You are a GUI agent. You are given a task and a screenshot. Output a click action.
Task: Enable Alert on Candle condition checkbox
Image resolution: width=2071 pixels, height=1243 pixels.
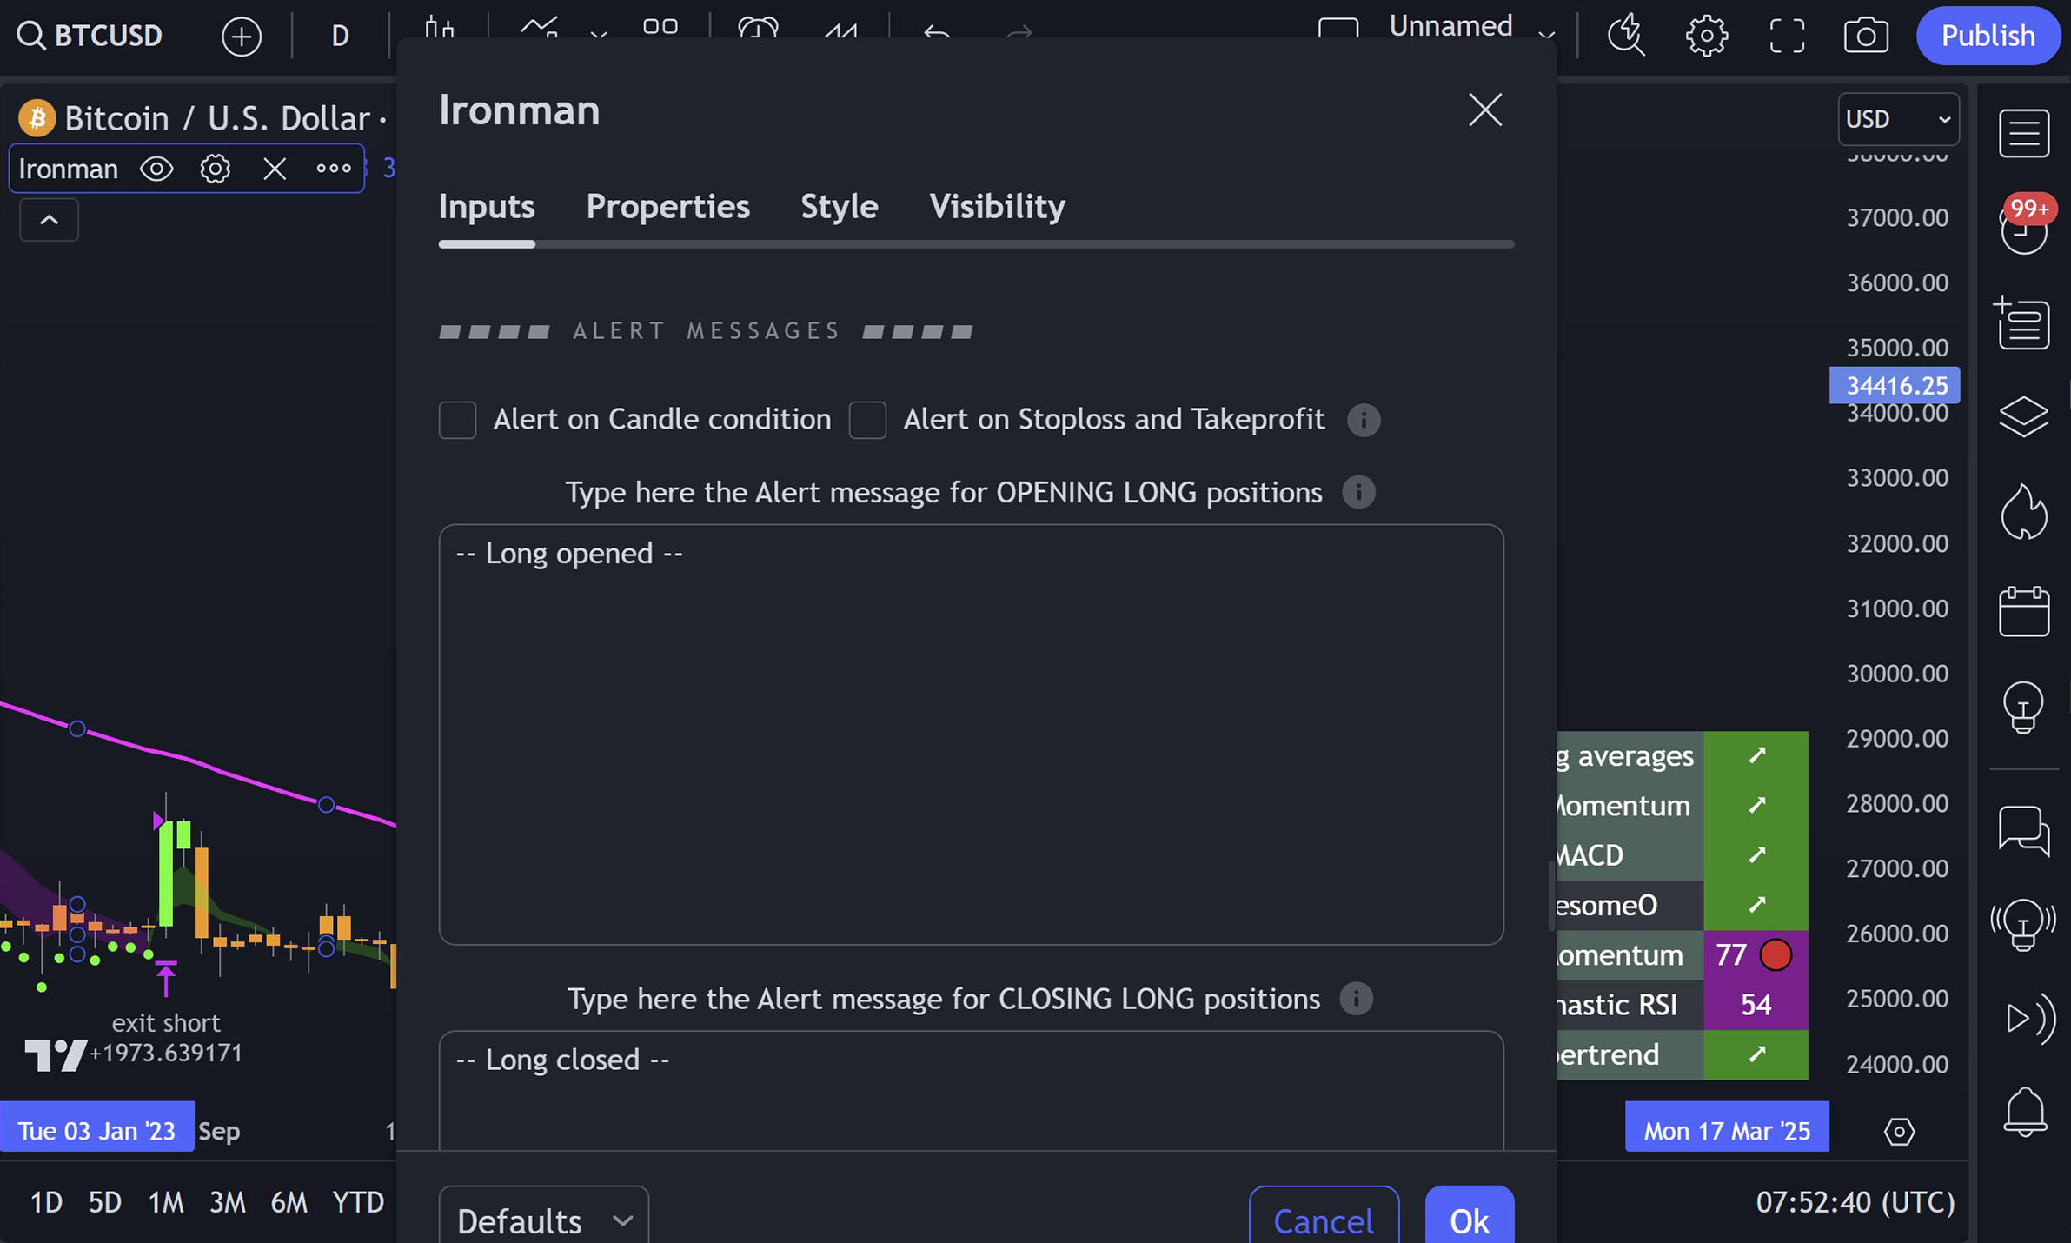tap(458, 420)
